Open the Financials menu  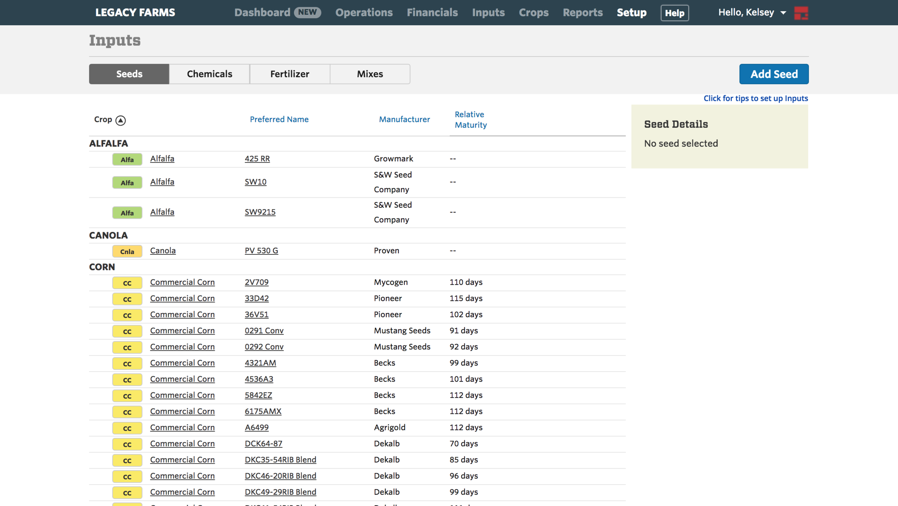[x=432, y=13]
